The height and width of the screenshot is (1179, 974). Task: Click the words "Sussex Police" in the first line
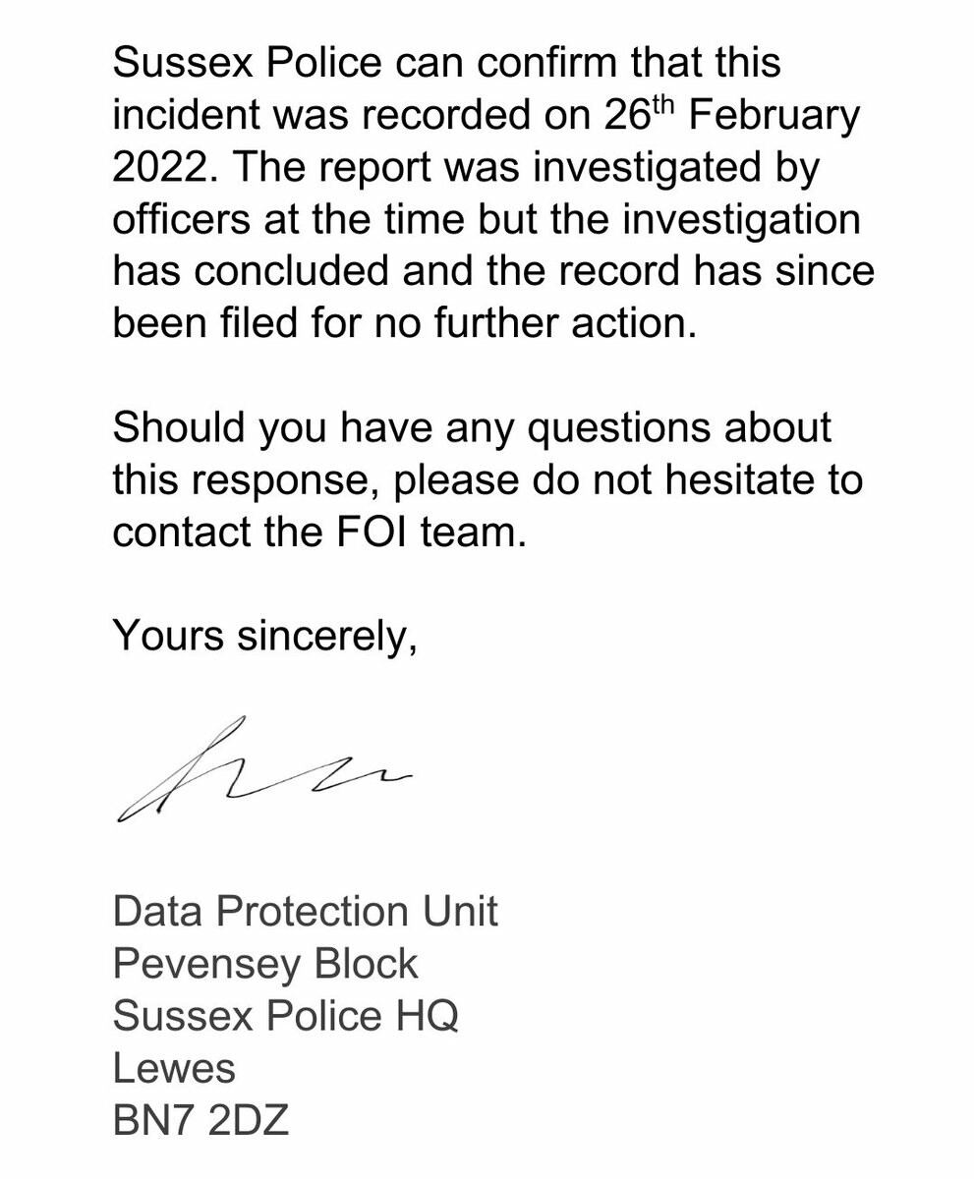[247, 63]
